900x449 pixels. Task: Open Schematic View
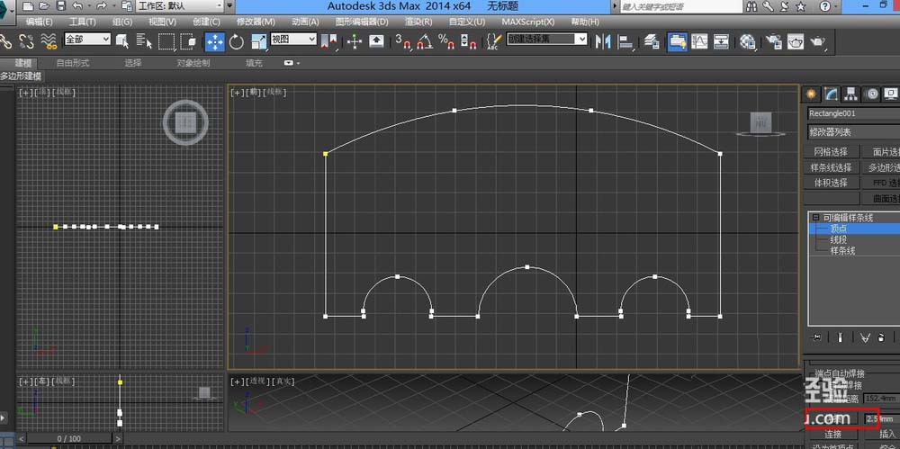[722, 40]
